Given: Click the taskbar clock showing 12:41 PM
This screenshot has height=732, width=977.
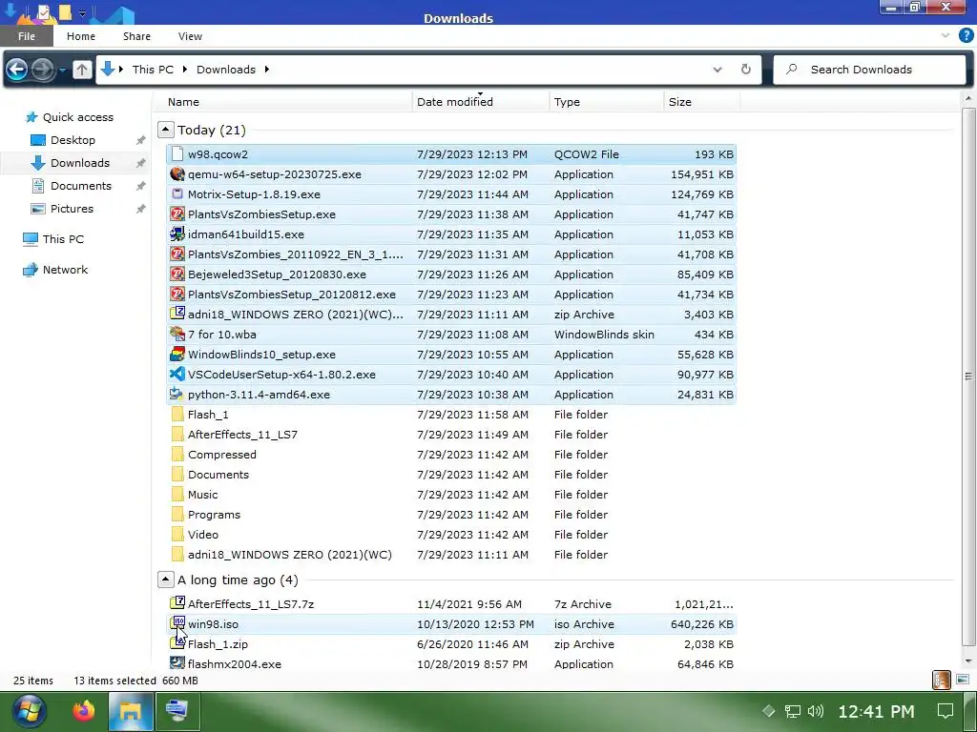Looking at the screenshot, I should pos(876,711).
